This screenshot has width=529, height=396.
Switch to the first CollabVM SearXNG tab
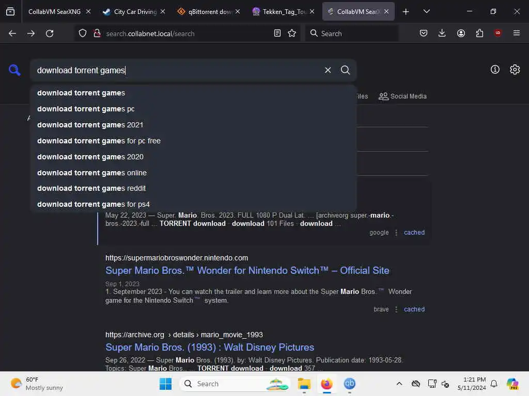[55, 11]
